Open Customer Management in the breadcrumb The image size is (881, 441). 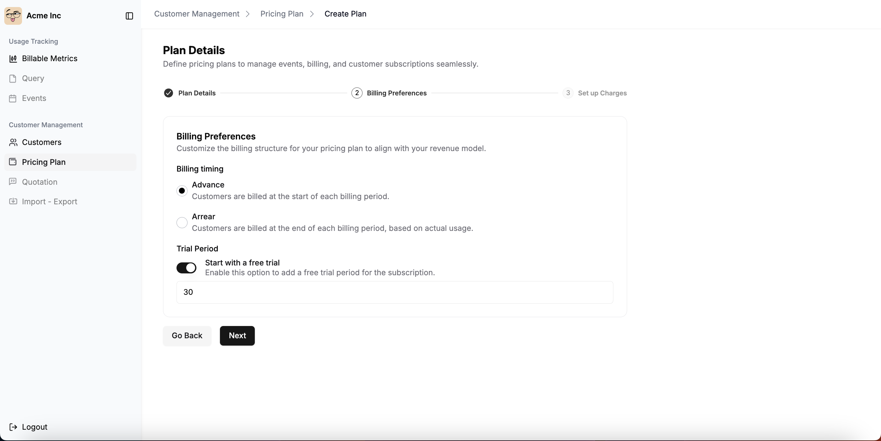tap(197, 14)
